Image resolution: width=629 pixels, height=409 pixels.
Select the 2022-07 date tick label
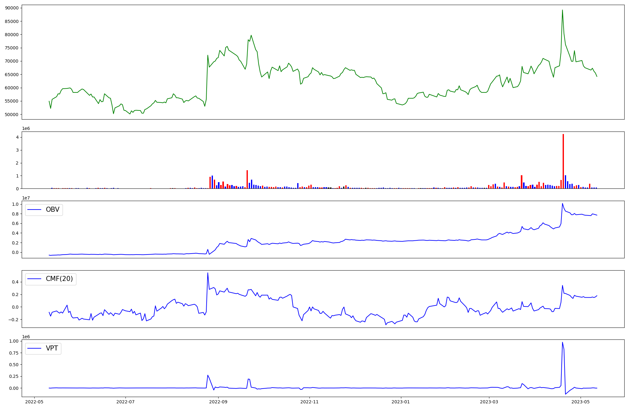point(125,402)
